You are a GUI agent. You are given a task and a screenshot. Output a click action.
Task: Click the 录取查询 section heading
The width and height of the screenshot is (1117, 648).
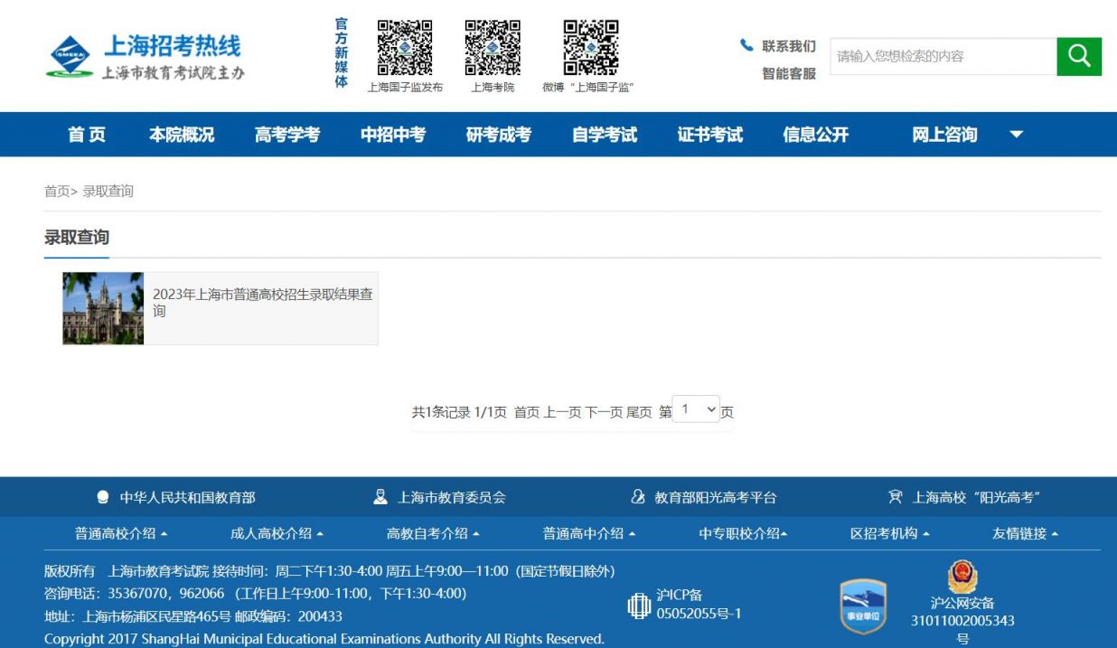click(x=77, y=238)
